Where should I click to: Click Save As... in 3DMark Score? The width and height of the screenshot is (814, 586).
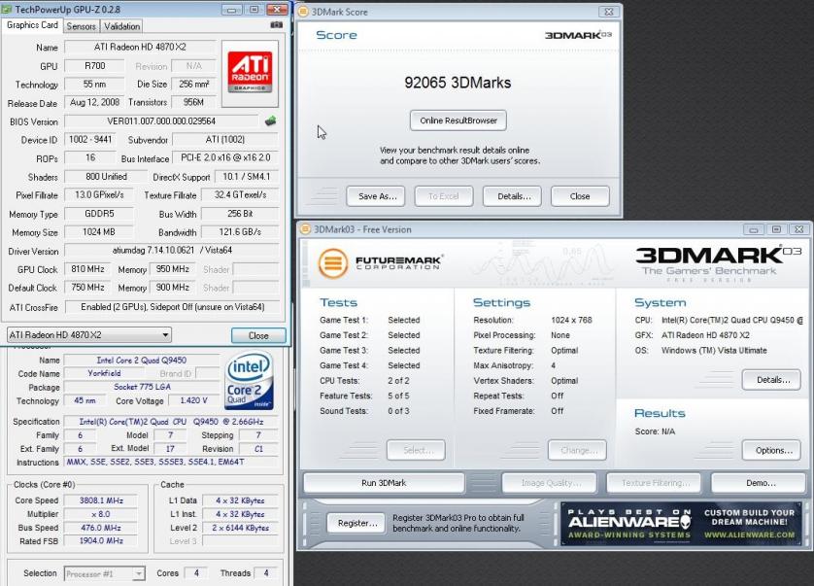click(378, 196)
